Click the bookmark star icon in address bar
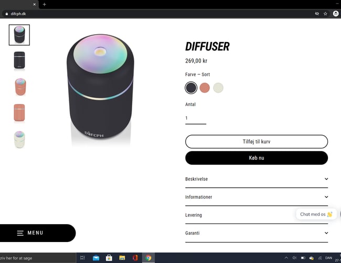 tap(325, 14)
